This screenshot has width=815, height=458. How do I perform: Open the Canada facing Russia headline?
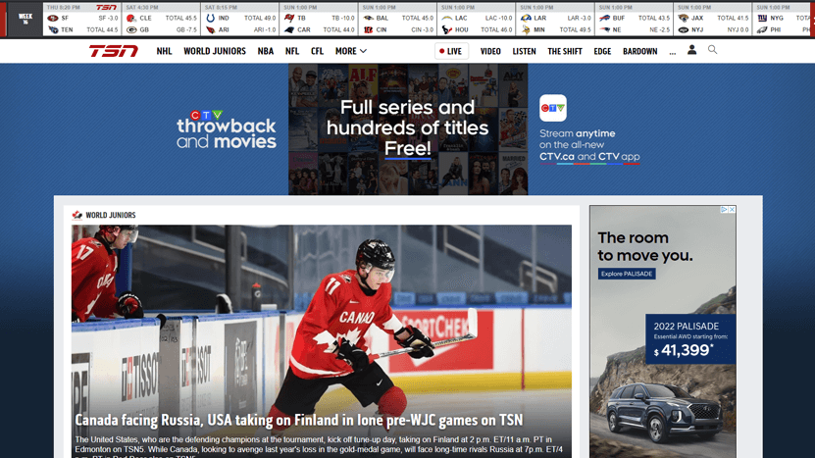click(299, 420)
